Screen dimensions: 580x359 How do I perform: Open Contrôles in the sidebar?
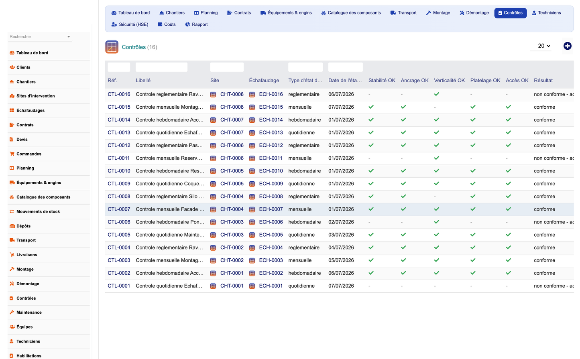pos(26,298)
